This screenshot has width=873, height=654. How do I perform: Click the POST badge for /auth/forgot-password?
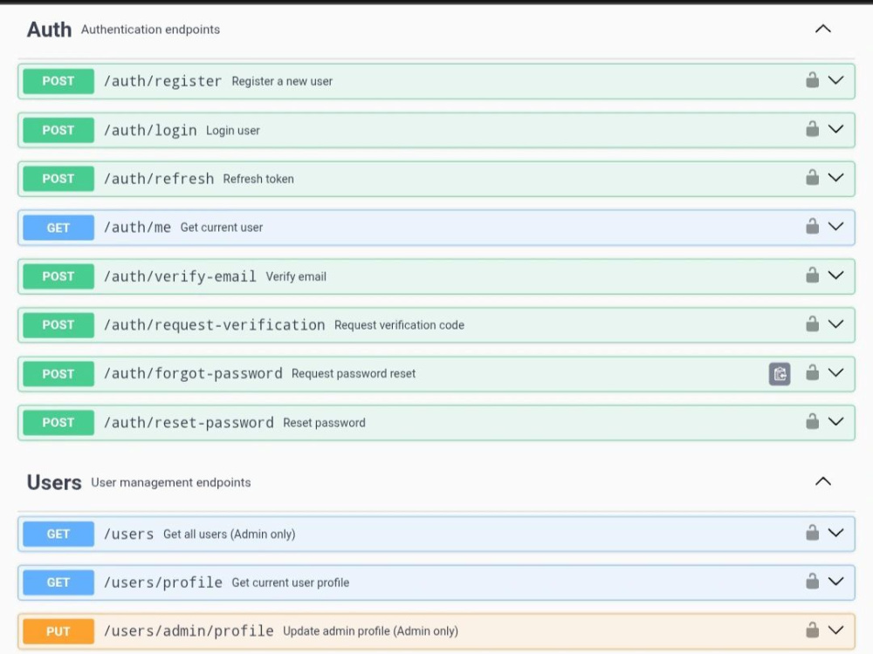pos(58,374)
